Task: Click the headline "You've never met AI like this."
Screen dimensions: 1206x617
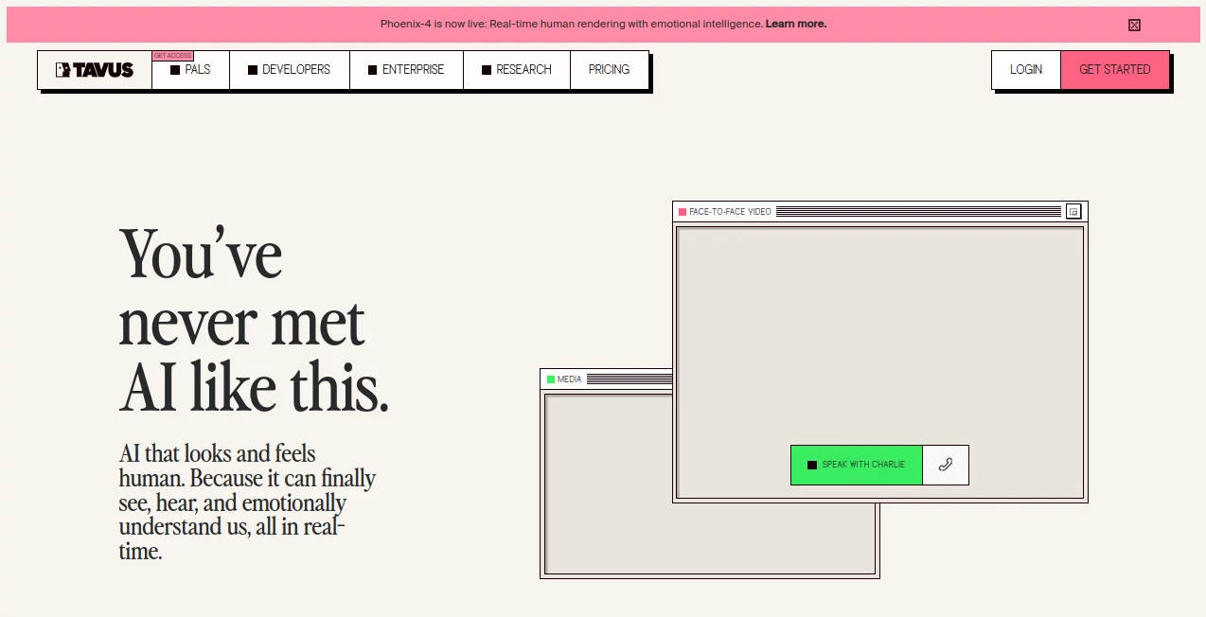Action: click(x=254, y=322)
